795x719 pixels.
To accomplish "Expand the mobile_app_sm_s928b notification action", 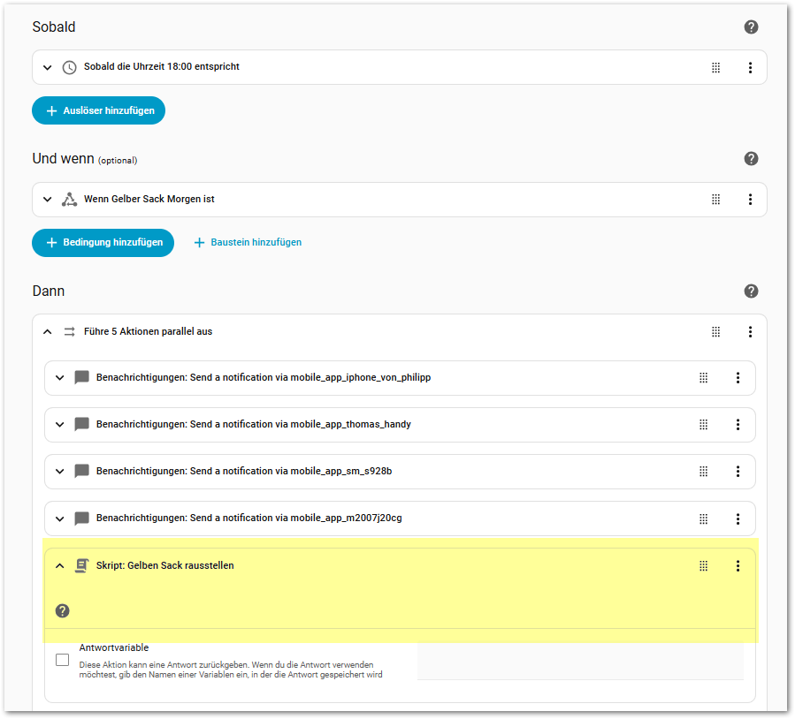I will pos(60,471).
